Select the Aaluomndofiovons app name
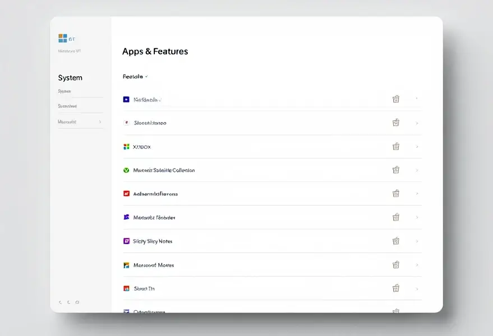Viewport: 493px width, 336px height. (x=155, y=194)
